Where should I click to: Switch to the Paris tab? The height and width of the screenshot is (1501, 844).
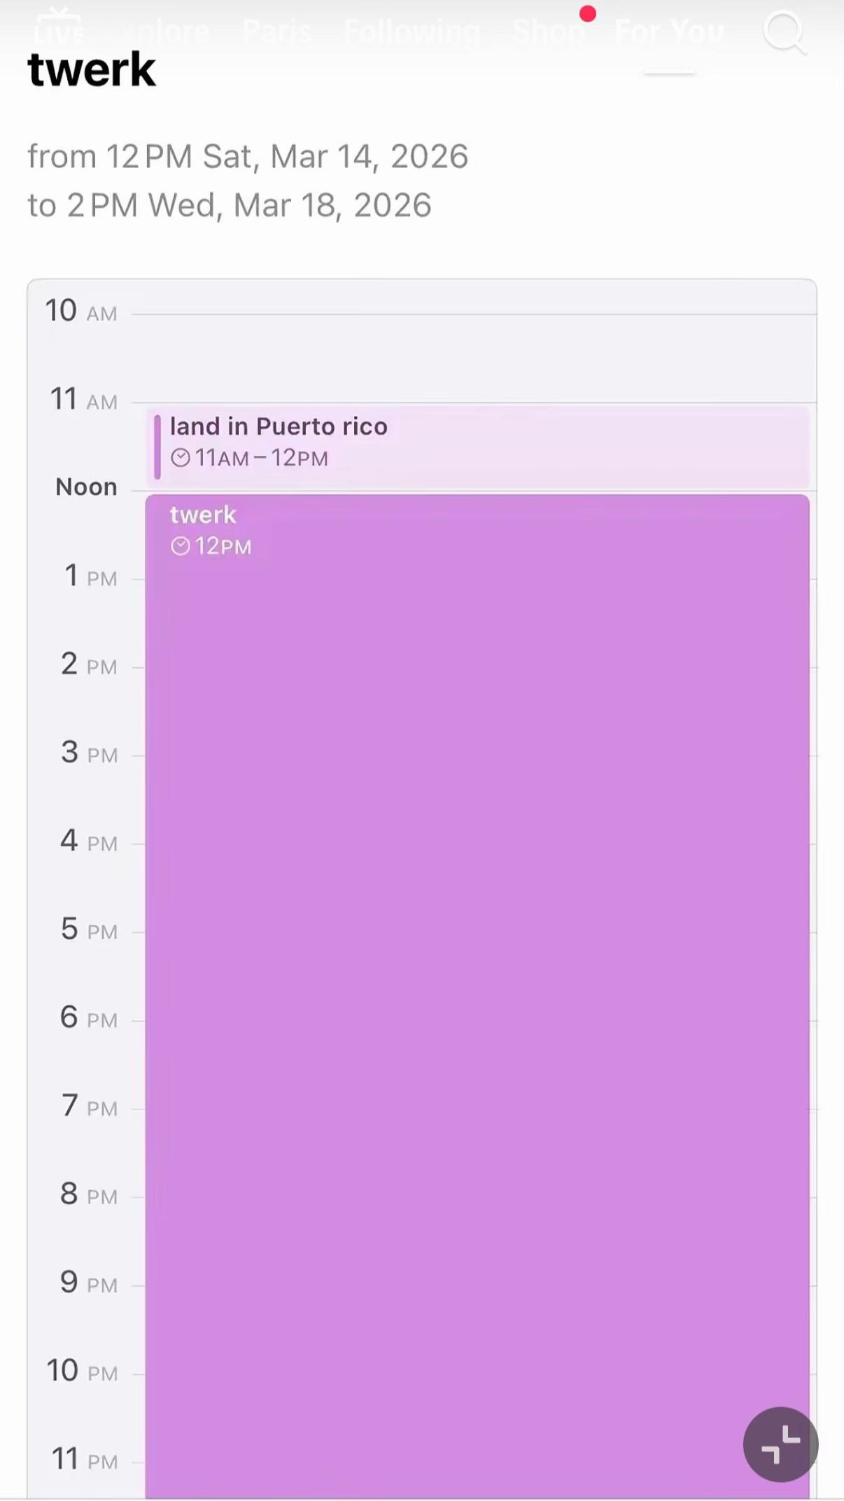(x=277, y=32)
